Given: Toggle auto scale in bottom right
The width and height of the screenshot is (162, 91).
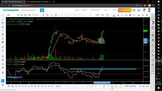Looking at the screenshot, I should [147, 86].
